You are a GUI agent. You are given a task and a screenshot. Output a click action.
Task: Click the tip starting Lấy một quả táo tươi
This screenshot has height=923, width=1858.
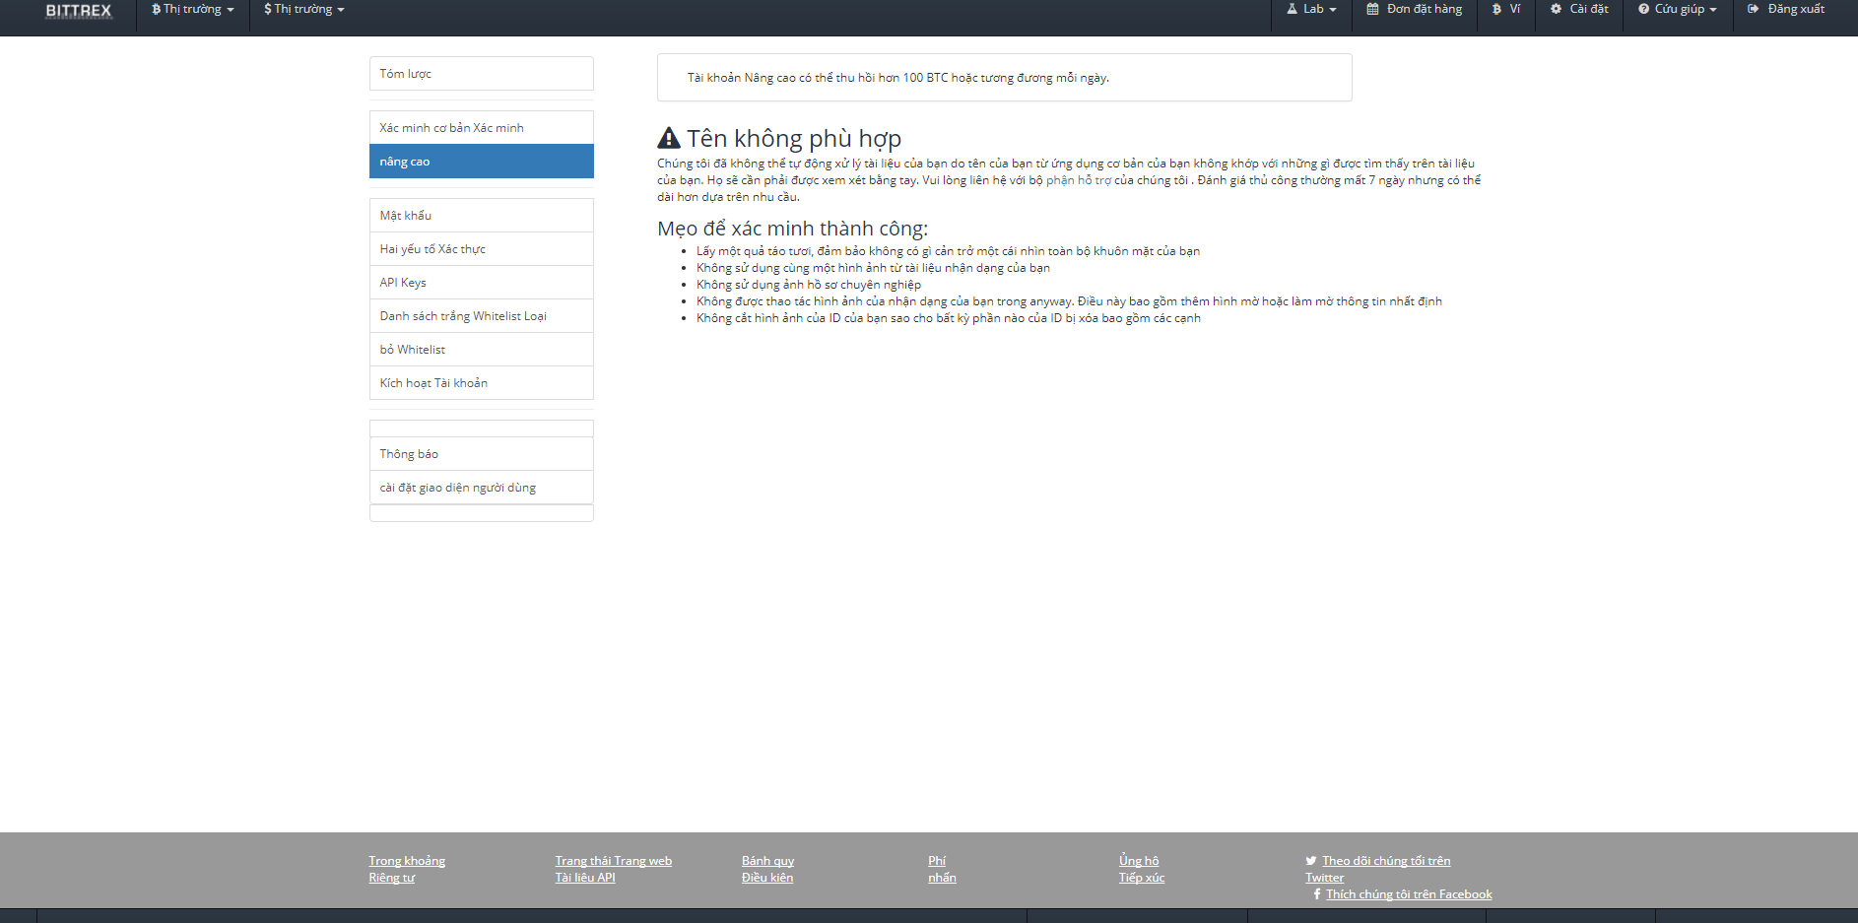pos(948,251)
